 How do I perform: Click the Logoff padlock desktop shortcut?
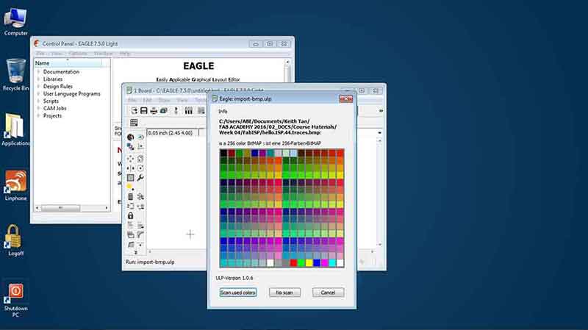tap(15, 240)
